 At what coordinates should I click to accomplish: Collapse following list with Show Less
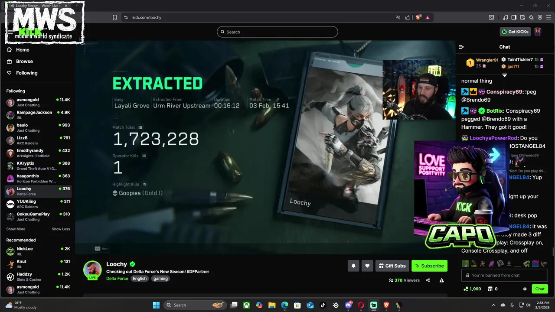(x=61, y=229)
